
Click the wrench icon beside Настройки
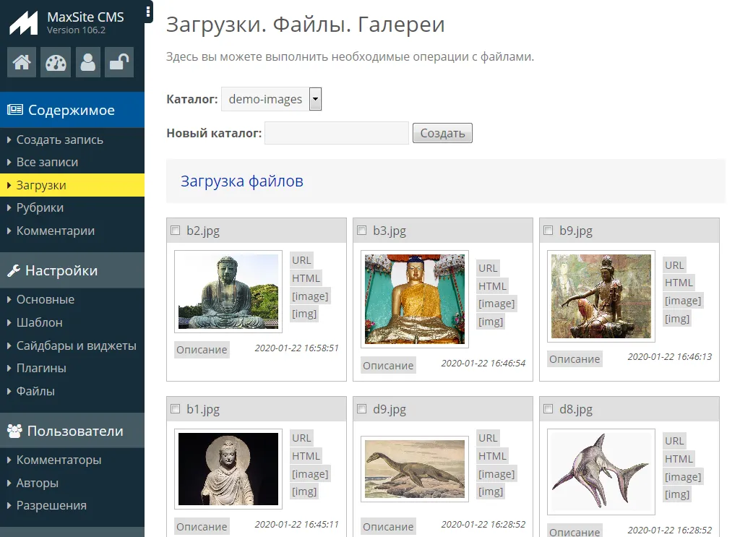coord(14,271)
